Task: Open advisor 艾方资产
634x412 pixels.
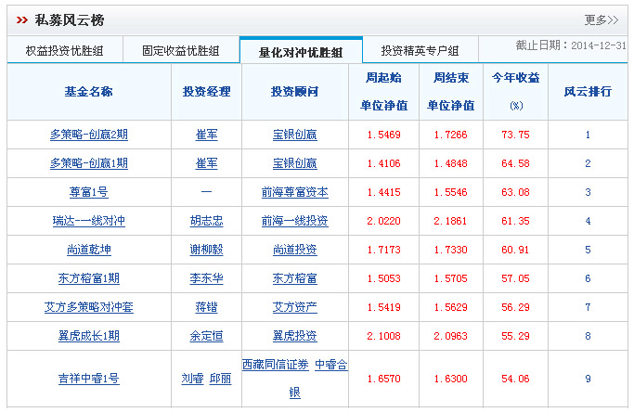Action: [x=295, y=307]
